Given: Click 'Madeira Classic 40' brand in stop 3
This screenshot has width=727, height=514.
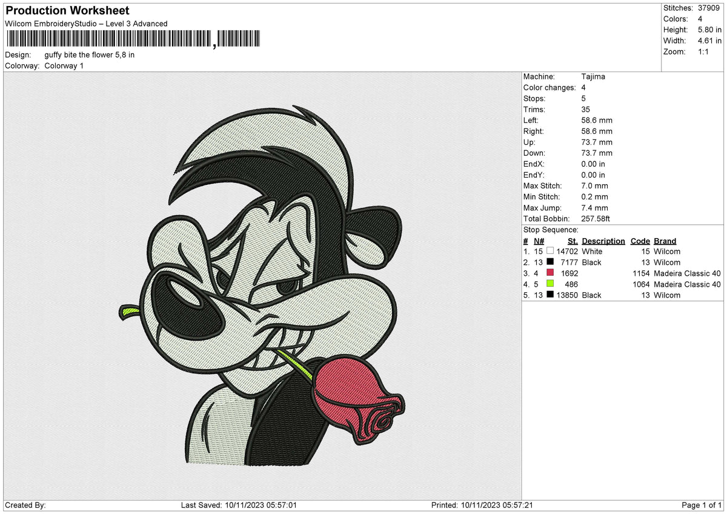Looking at the screenshot, I should [688, 273].
